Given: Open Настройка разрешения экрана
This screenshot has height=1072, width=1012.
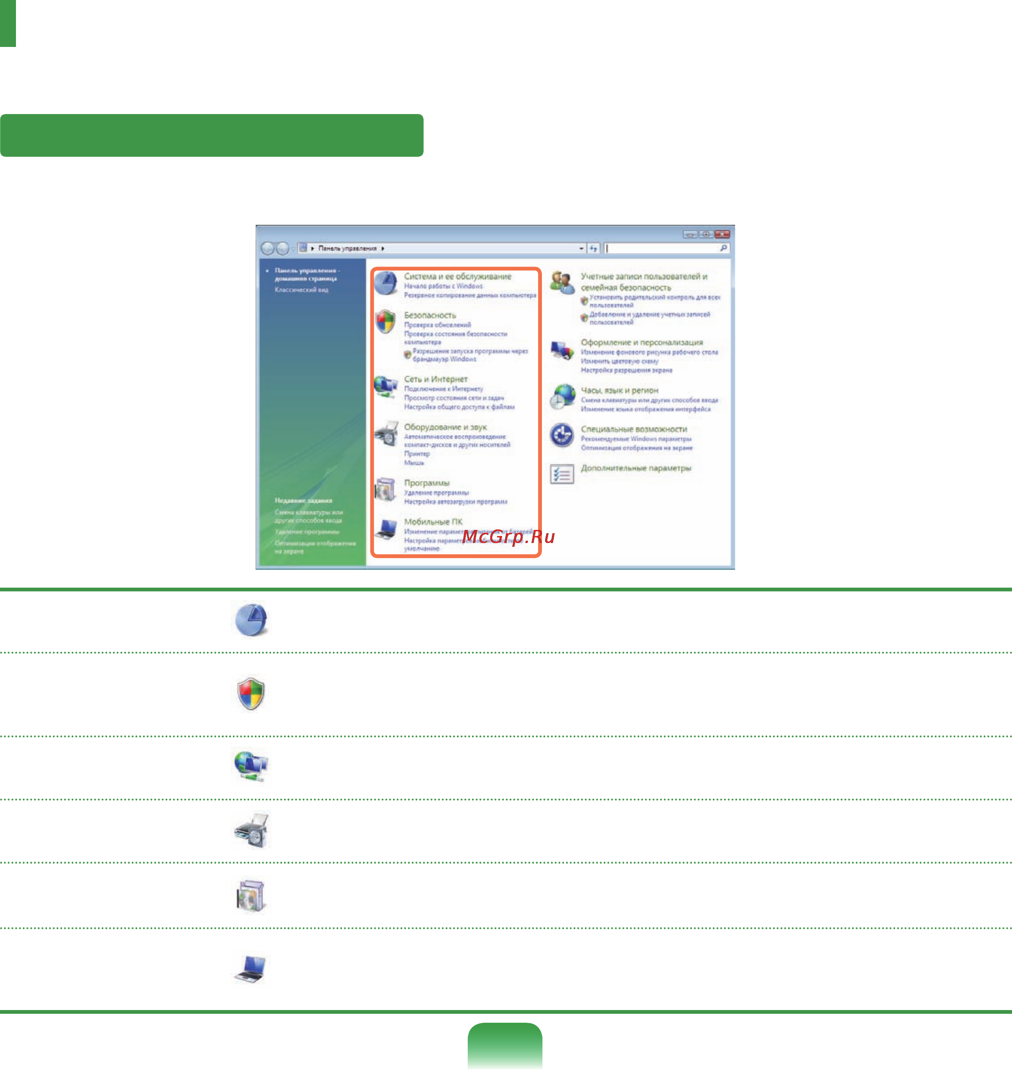Looking at the screenshot, I should click(x=626, y=371).
